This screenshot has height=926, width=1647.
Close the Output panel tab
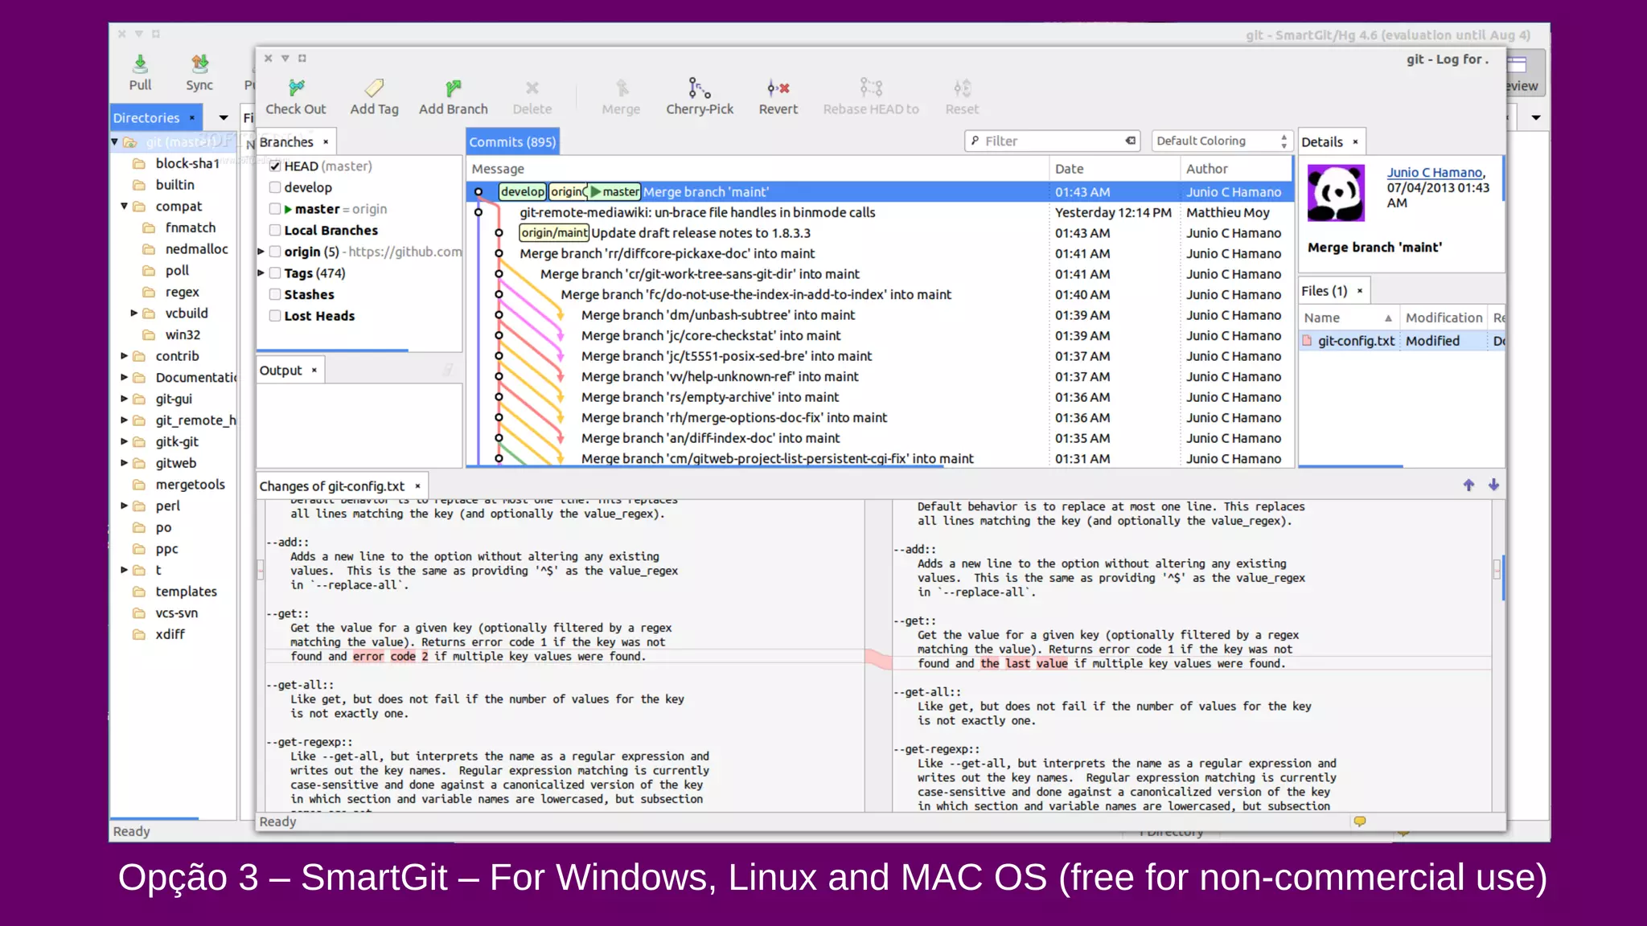pyautogui.click(x=314, y=371)
